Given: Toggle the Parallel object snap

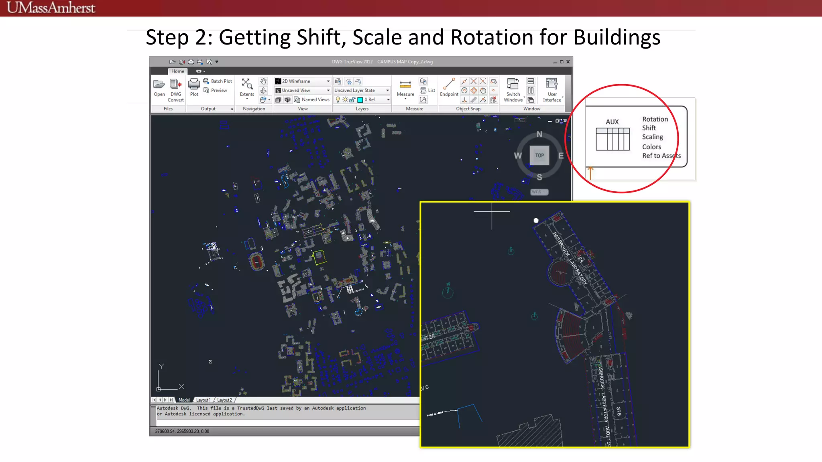Looking at the screenshot, I should point(474,100).
